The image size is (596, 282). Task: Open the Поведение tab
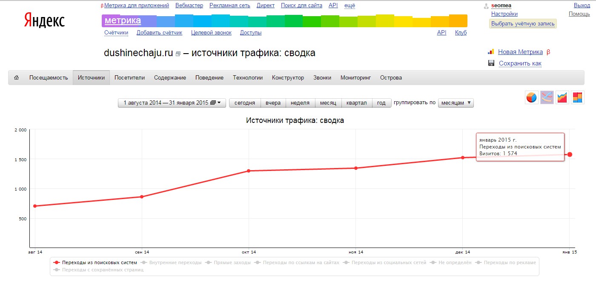[209, 78]
